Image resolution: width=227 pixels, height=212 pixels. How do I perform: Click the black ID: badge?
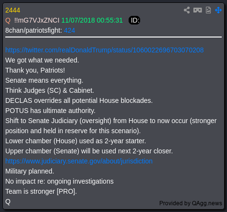point(134,20)
